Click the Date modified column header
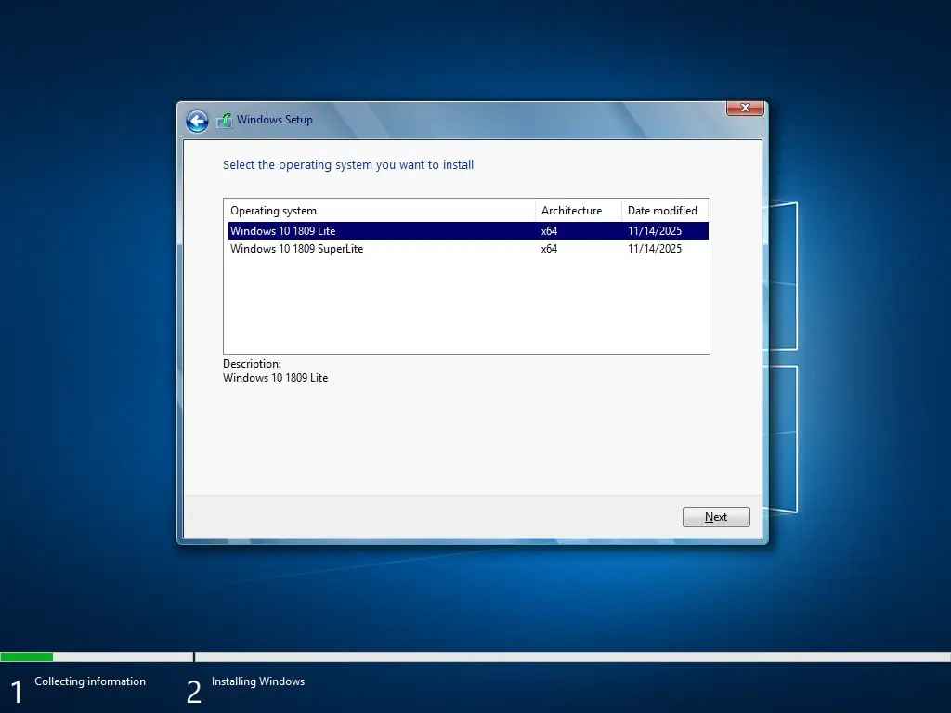 662,211
